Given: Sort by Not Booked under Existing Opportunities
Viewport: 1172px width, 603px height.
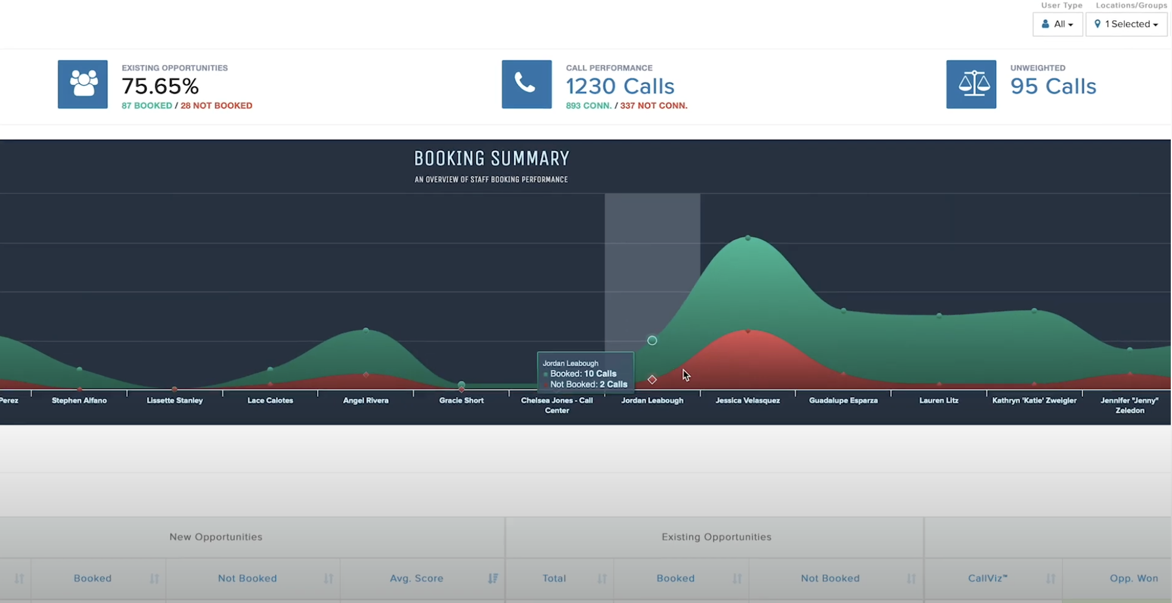Looking at the screenshot, I should pos(911,578).
